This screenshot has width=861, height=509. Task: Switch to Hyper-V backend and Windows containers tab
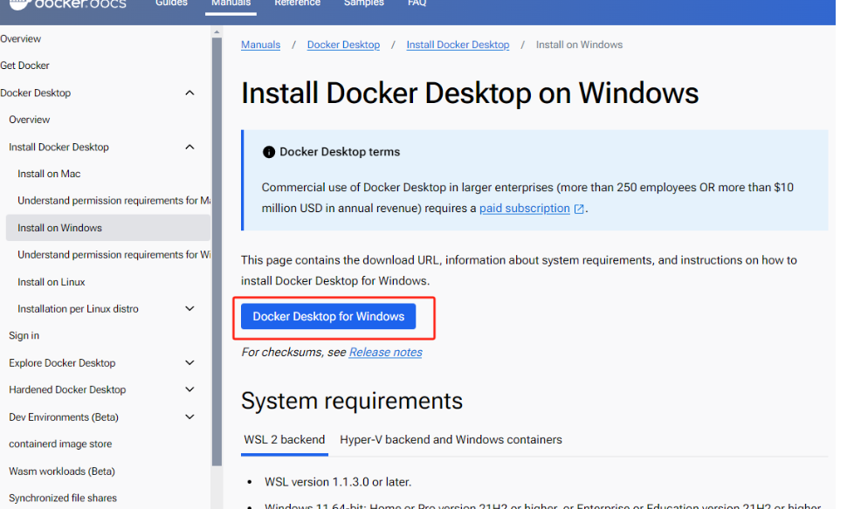pyautogui.click(x=451, y=440)
